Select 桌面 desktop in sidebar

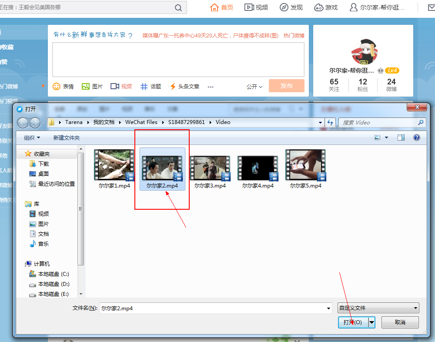pos(39,174)
